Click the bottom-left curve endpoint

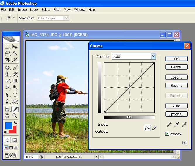point(105,112)
